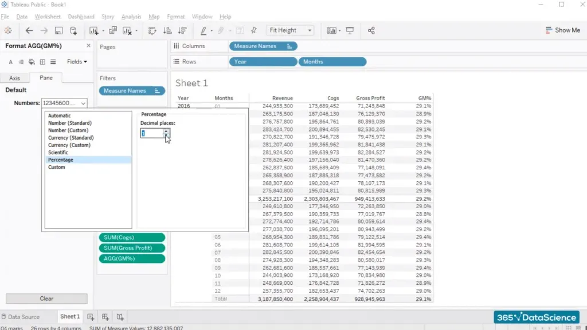Add a new dashboard using the bottom tab icon
Viewport: 587px width, 330px height.
[105, 316]
